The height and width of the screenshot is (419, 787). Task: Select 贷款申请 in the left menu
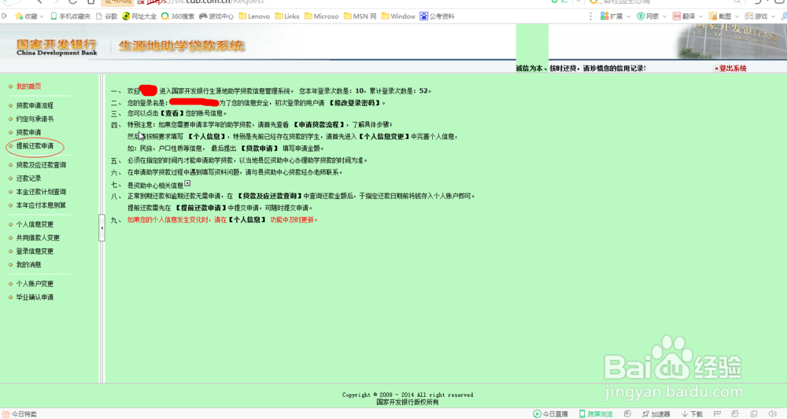tap(28, 132)
